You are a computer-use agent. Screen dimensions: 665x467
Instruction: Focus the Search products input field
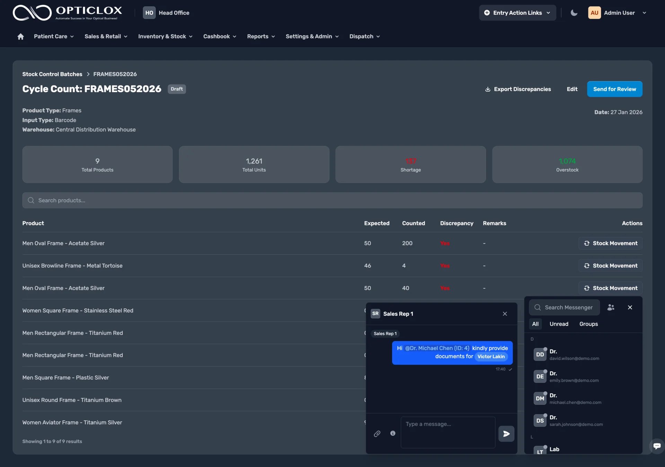pyautogui.click(x=332, y=200)
